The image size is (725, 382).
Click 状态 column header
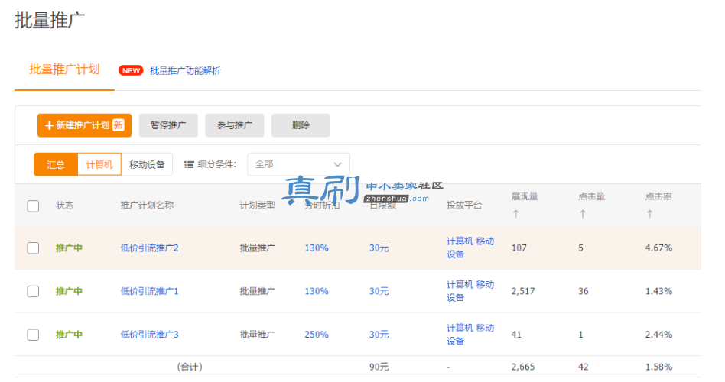(x=65, y=206)
